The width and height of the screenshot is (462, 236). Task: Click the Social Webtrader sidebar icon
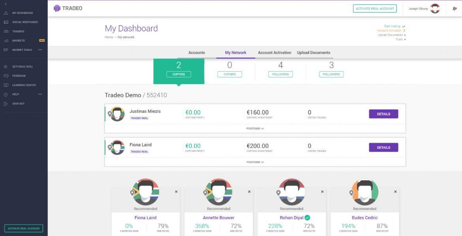(x=6, y=22)
